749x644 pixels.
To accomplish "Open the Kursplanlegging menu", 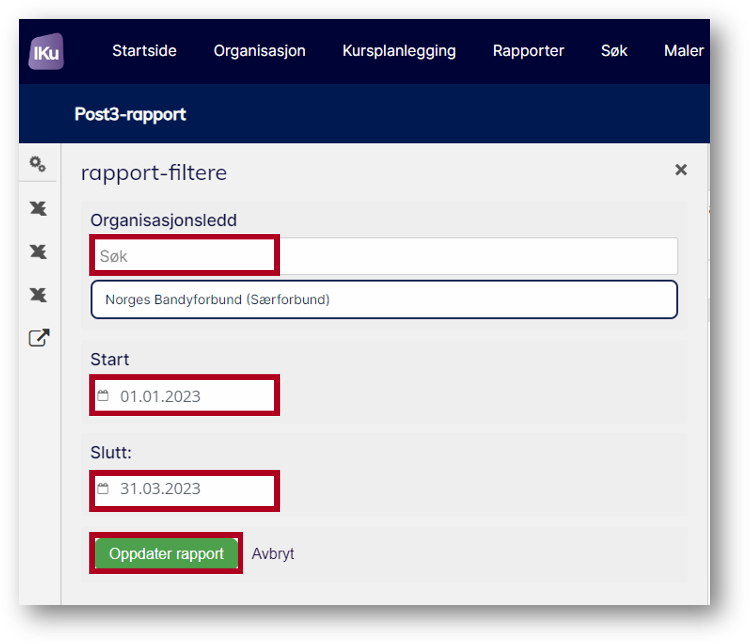I will (399, 51).
